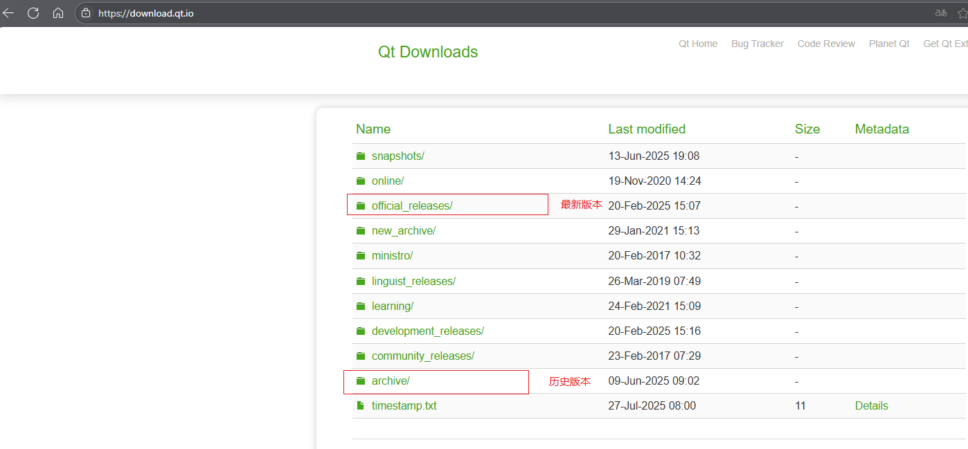Screen dimensions: 968x449
Task: Click the folder icon beside archive/
Action: (360, 381)
